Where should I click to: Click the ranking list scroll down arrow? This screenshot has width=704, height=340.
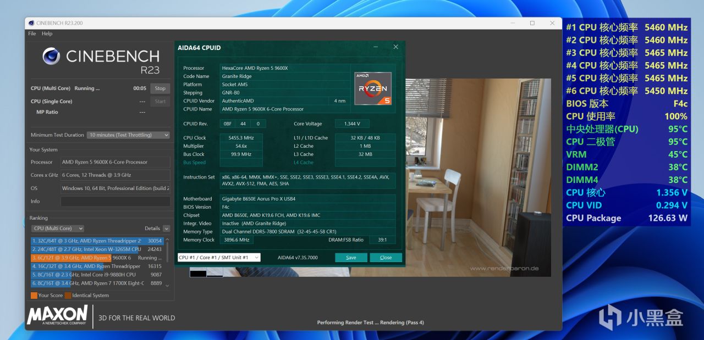tap(167, 285)
